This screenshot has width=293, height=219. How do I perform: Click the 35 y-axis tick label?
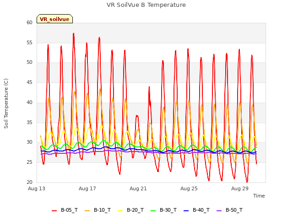pos(29,122)
